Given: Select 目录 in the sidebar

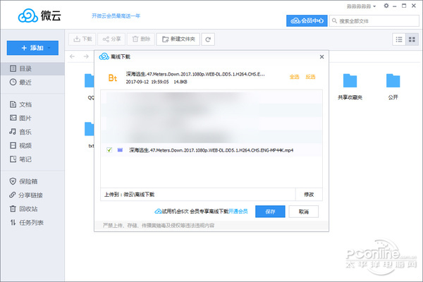Looking at the screenshot, I should pyautogui.click(x=32, y=68).
